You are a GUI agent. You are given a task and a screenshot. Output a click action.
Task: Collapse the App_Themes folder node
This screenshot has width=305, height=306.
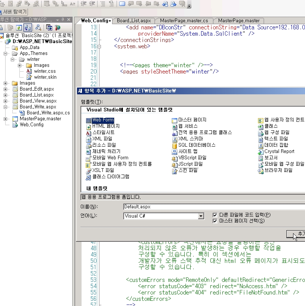[6, 53]
